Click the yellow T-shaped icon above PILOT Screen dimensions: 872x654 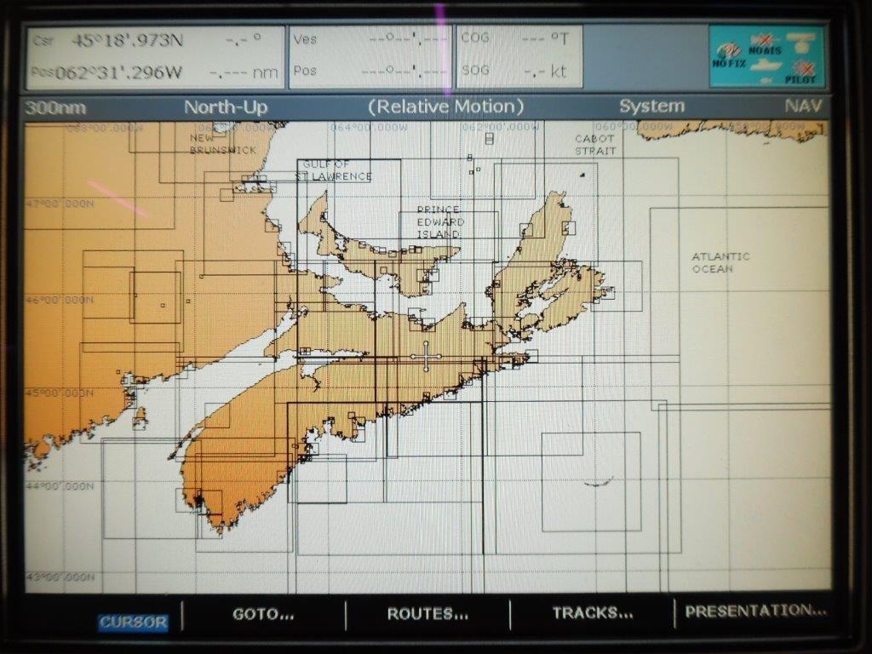pos(800,40)
